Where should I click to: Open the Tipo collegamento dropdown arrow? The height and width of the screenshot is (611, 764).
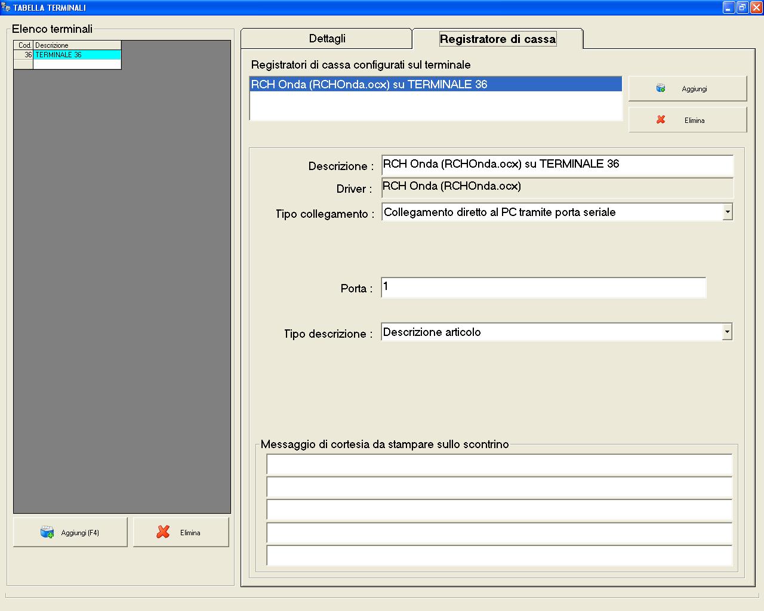click(x=727, y=212)
